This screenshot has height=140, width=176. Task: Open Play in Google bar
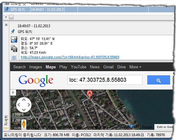(x=63, y=67)
